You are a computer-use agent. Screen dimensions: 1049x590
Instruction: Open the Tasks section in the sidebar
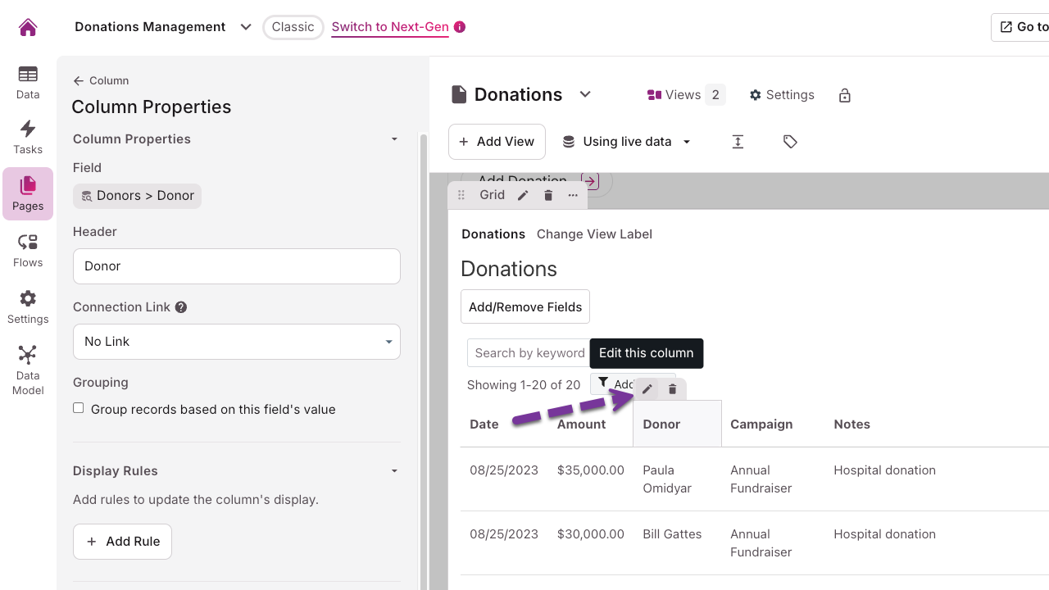28,137
